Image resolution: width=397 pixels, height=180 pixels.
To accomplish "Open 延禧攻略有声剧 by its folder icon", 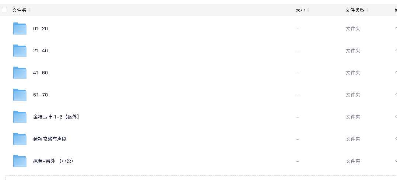I will pyautogui.click(x=20, y=139).
